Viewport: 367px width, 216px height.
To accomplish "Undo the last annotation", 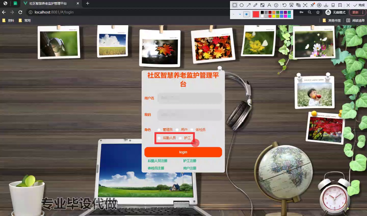I will point(284,5).
